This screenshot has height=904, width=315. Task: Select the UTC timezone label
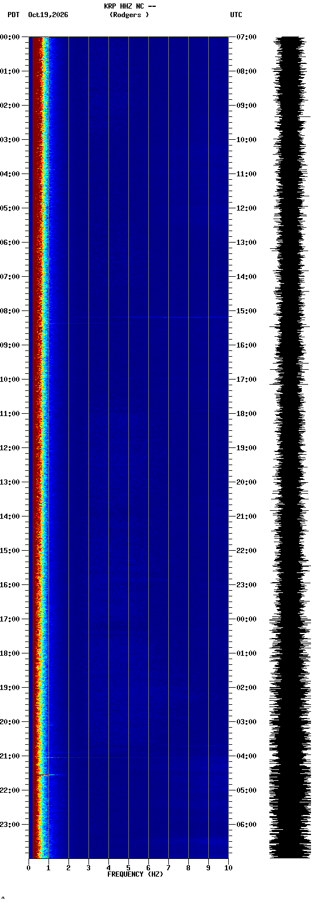pyautogui.click(x=236, y=15)
